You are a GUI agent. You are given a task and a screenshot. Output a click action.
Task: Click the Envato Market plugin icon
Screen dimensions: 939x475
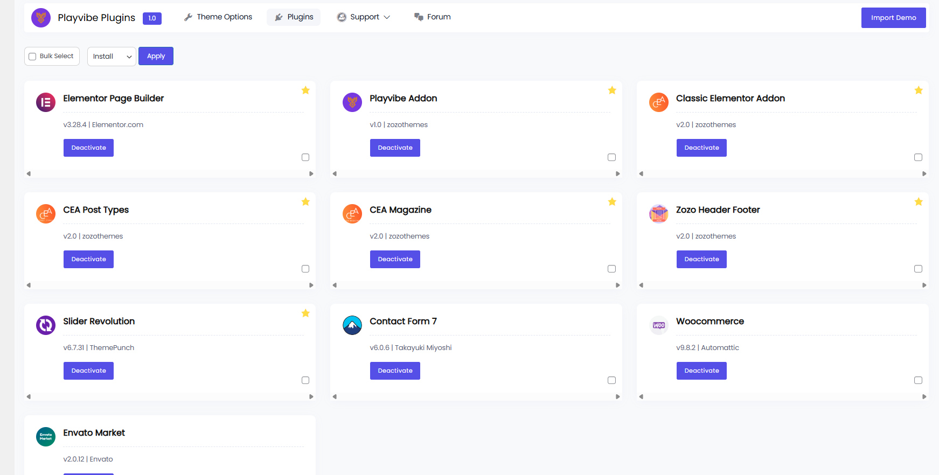coord(46,437)
